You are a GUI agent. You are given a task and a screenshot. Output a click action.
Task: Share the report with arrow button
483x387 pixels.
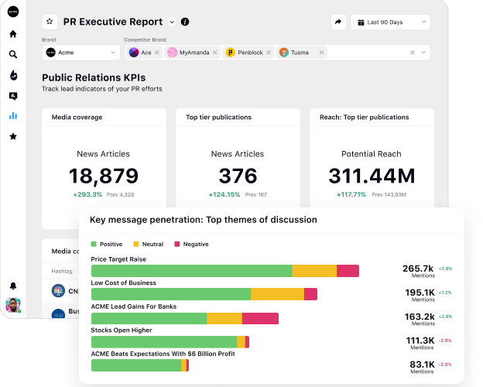tap(338, 22)
